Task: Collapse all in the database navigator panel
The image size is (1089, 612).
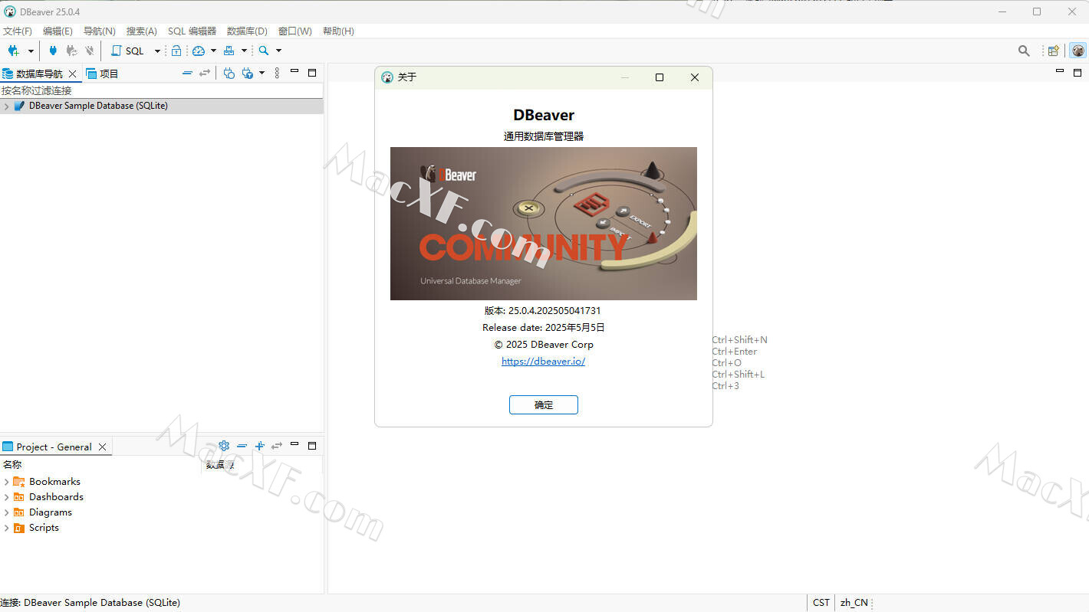Action: pyautogui.click(x=187, y=73)
